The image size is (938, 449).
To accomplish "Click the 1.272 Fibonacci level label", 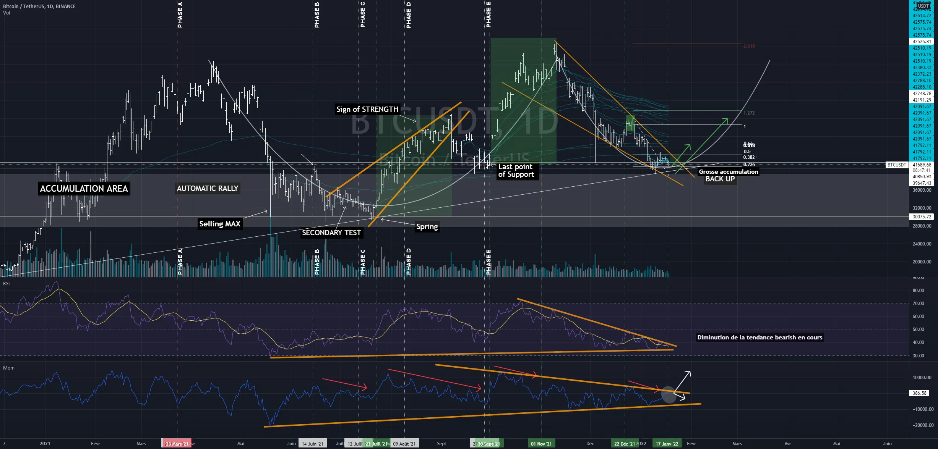I will coord(749,113).
